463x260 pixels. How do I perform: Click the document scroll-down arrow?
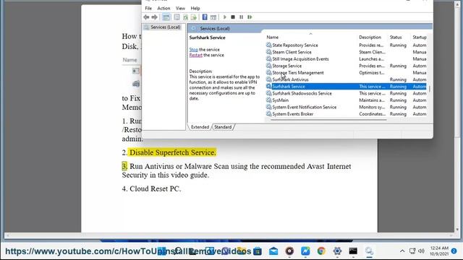tap(457, 230)
